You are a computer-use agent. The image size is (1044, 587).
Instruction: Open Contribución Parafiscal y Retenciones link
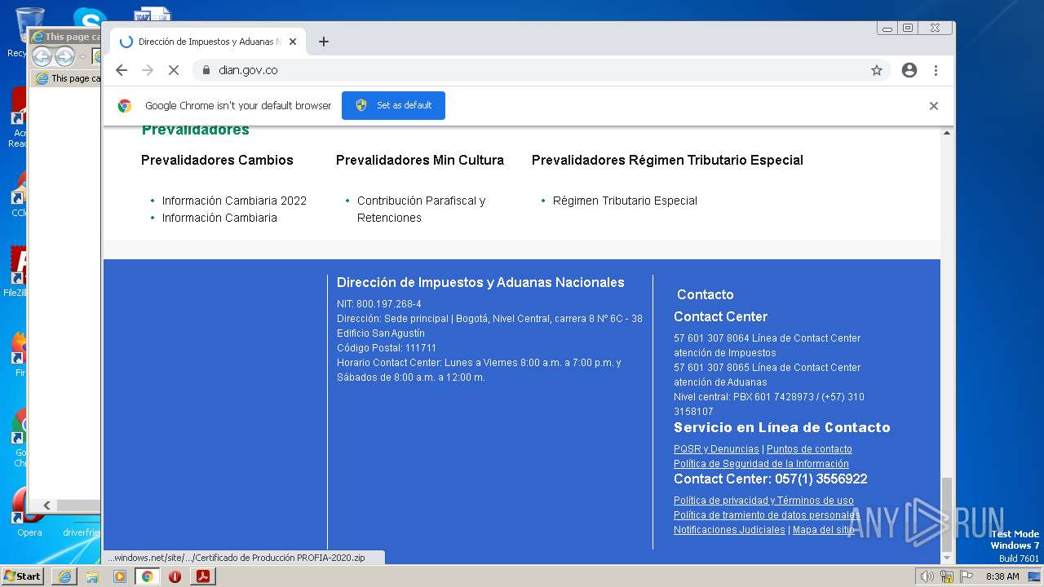pyautogui.click(x=421, y=210)
